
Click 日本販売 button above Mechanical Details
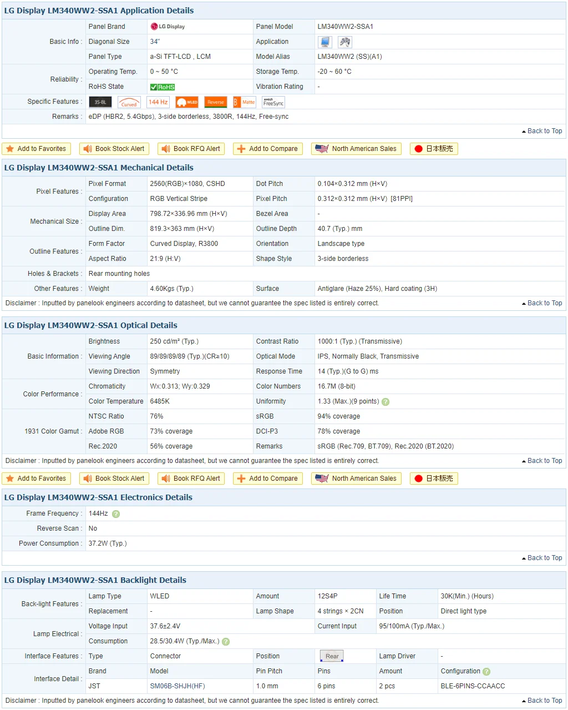pos(434,149)
